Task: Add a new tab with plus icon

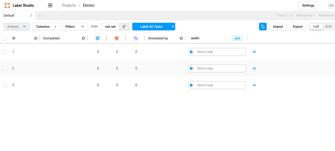Action: (x=40, y=15)
